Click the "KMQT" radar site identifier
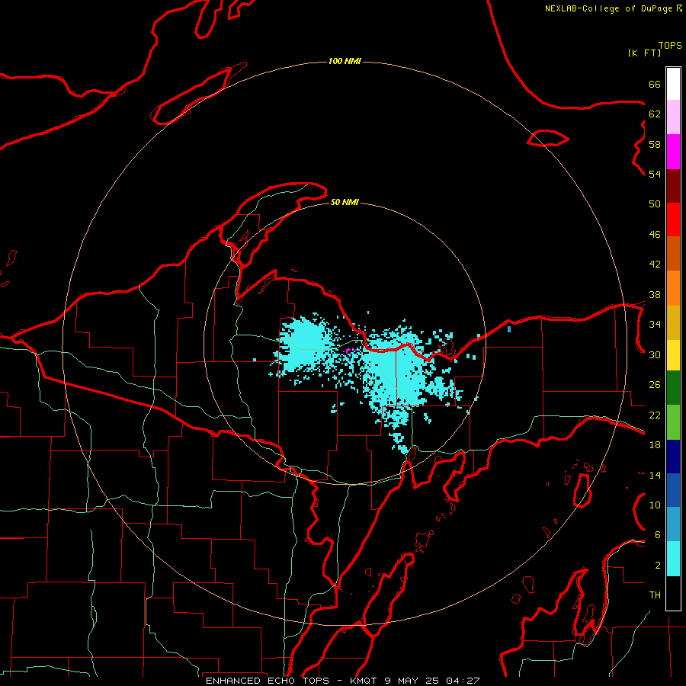The image size is (686, 686). point(365,681)
